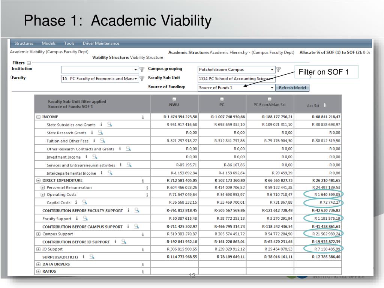Select Acc Sci deficit R-12 785 386,40
The width and height of the screenshot is (384, 288).
[326, 257]
